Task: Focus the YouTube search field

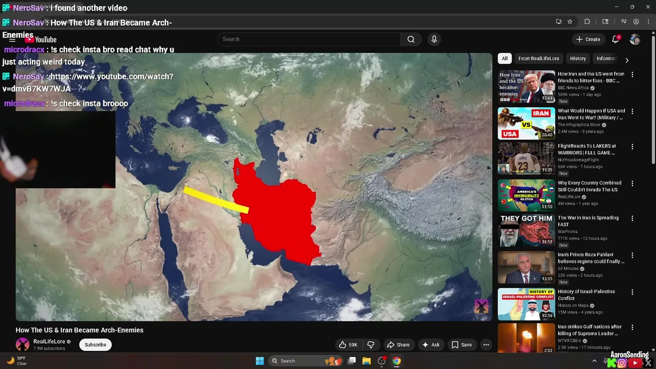Action: pyautogui.click(x=309, y=39)
